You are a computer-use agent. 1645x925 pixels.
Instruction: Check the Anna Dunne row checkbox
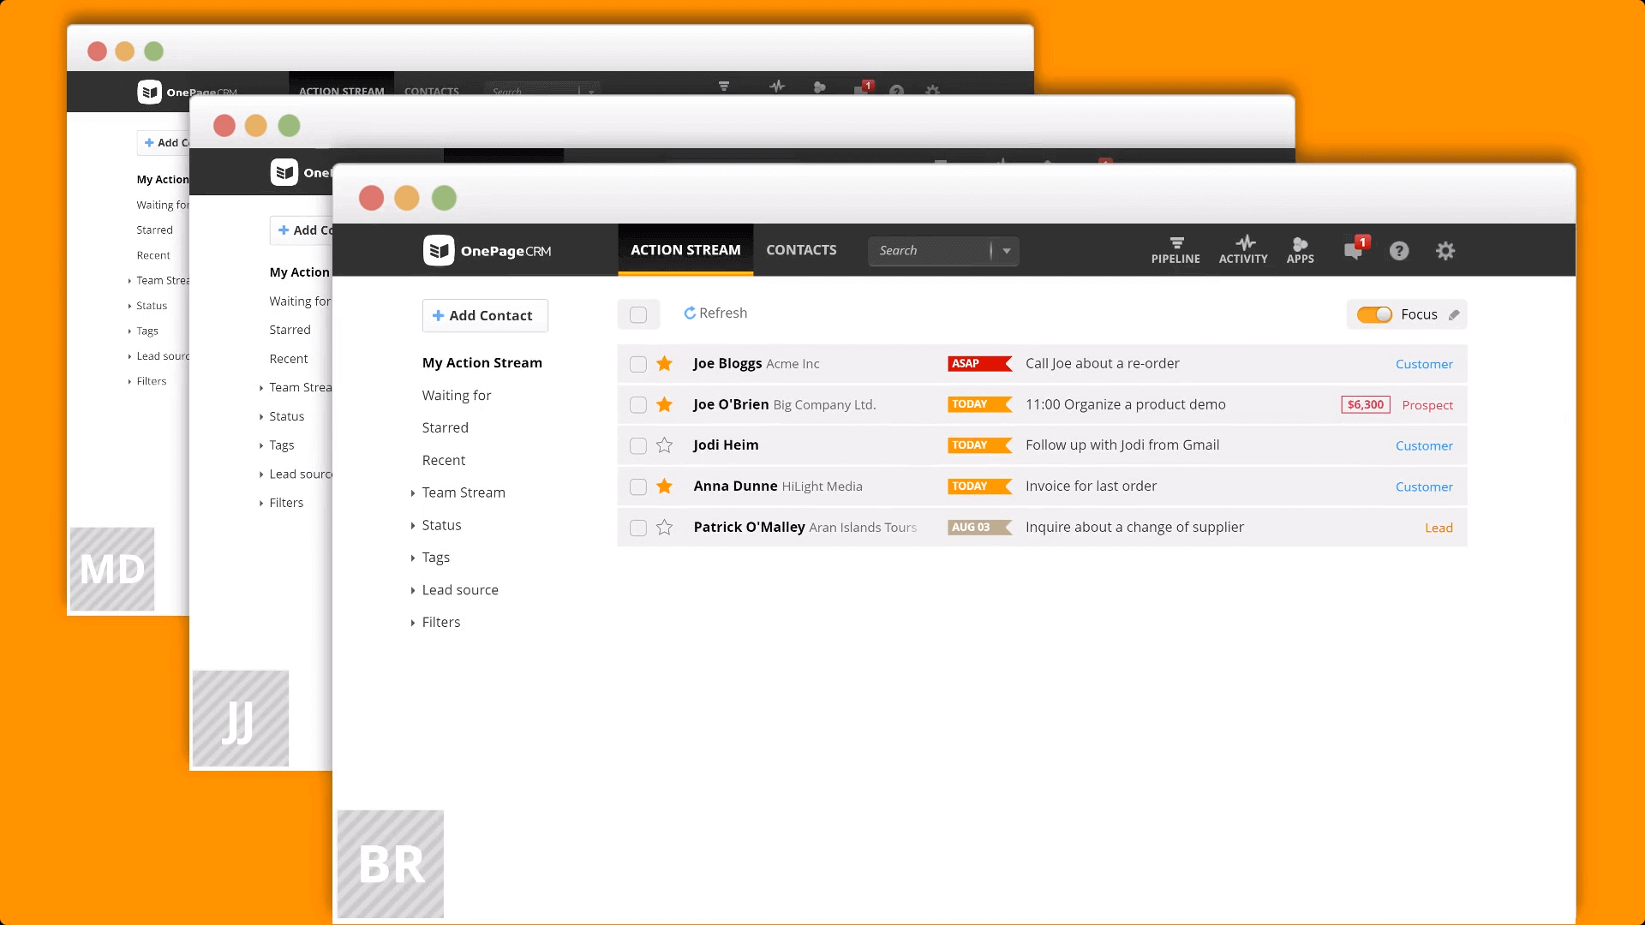pos(638,486)
